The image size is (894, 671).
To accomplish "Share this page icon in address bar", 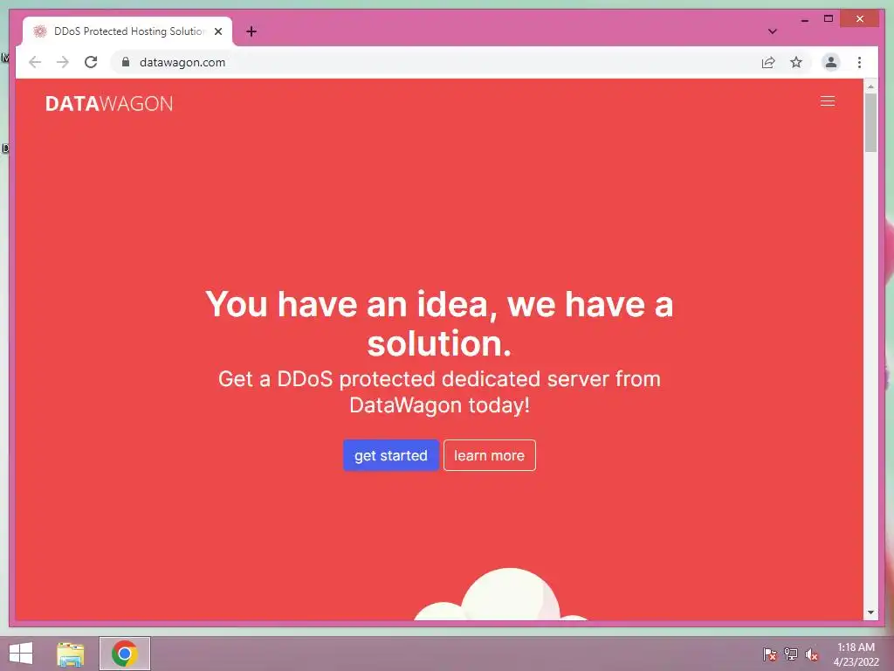I will coord(768,62).
